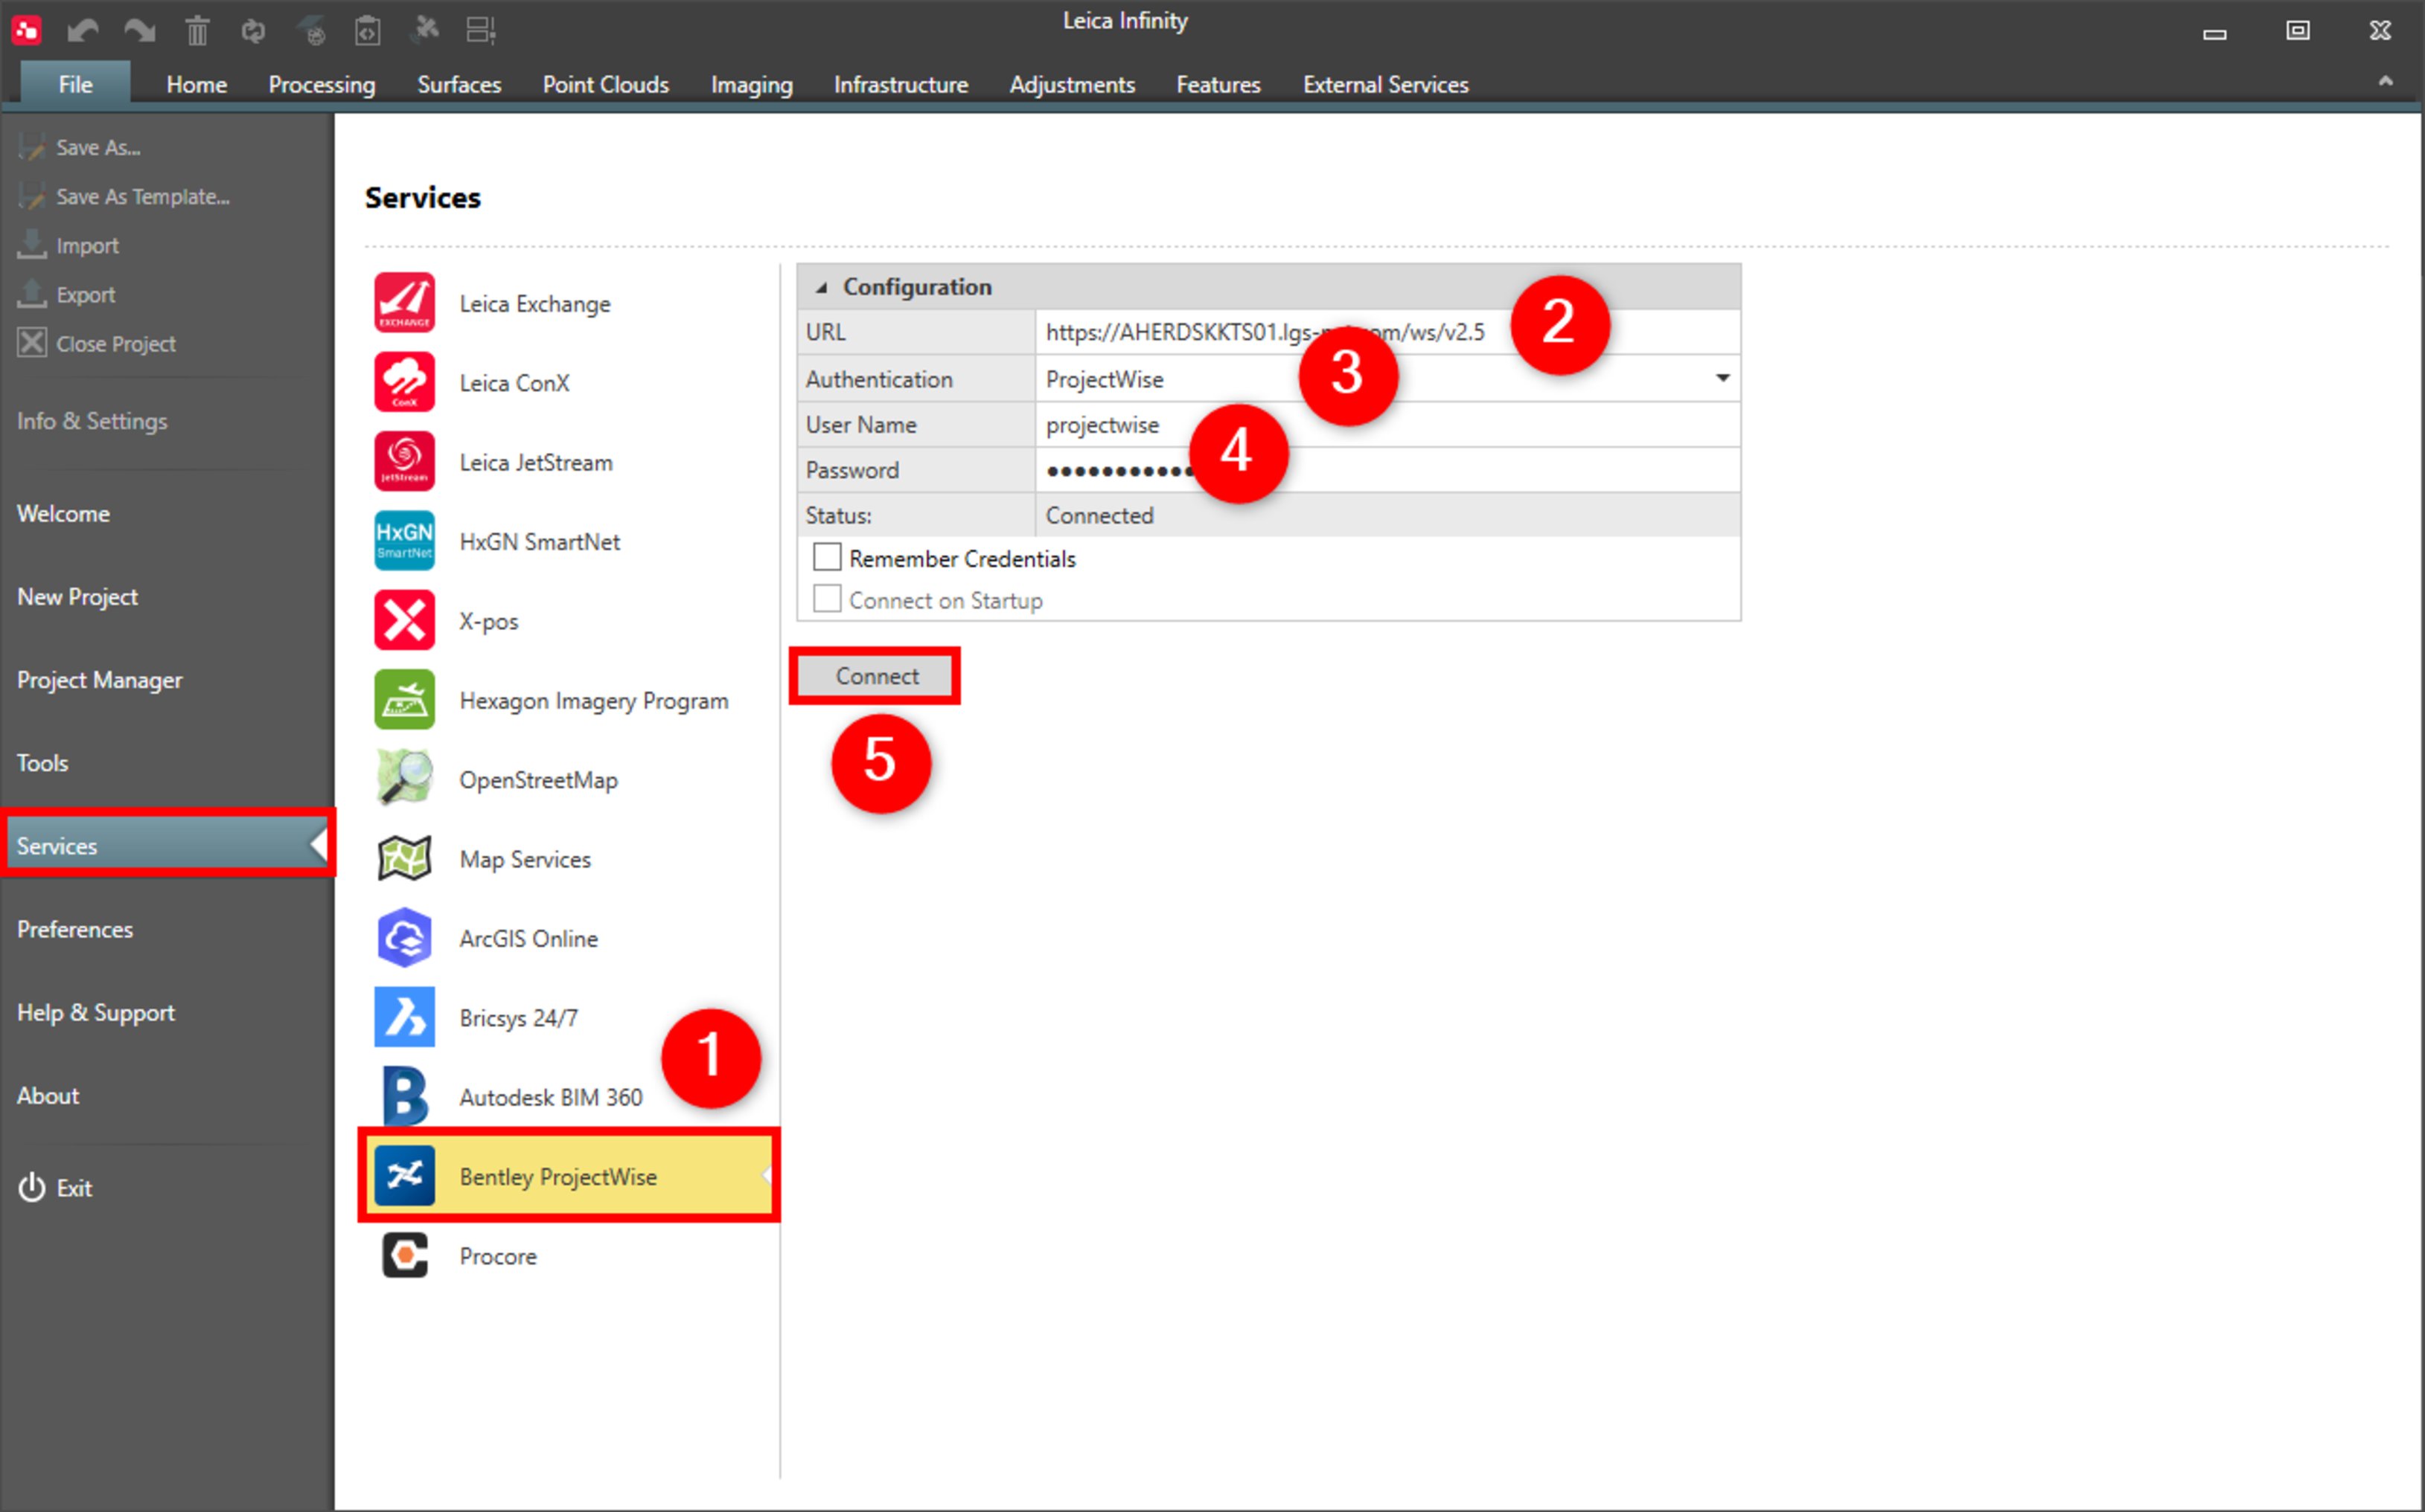Open Help & Support page
This screenshot has width=2425, height=1512.
tap(95, 1012)
